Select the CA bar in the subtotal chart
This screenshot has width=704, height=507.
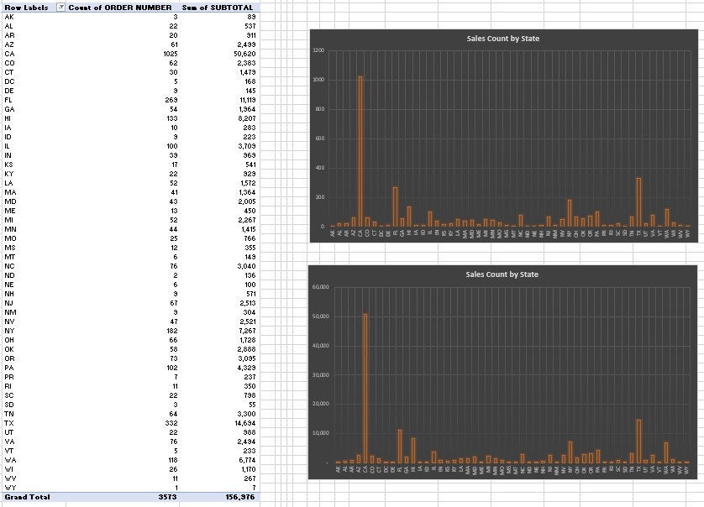click(x=365, y=389)
